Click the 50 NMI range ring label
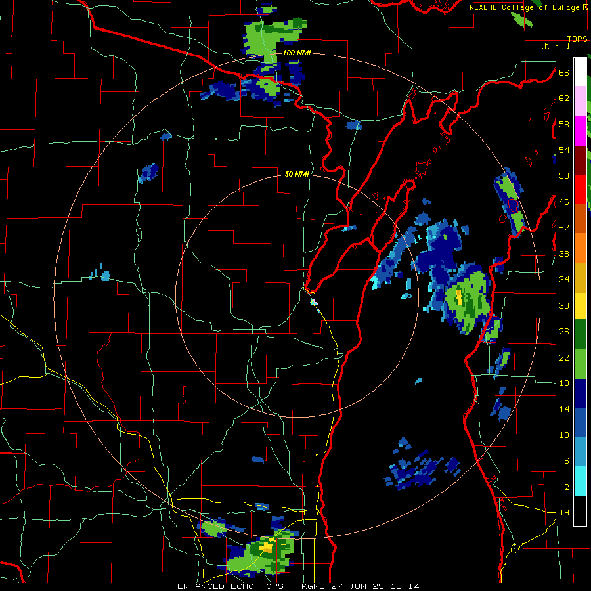This screenshot has height=591, width=591. pyautogui.click(x=297, y=174)
